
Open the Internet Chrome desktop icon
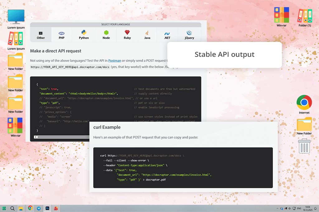[304, 105]
